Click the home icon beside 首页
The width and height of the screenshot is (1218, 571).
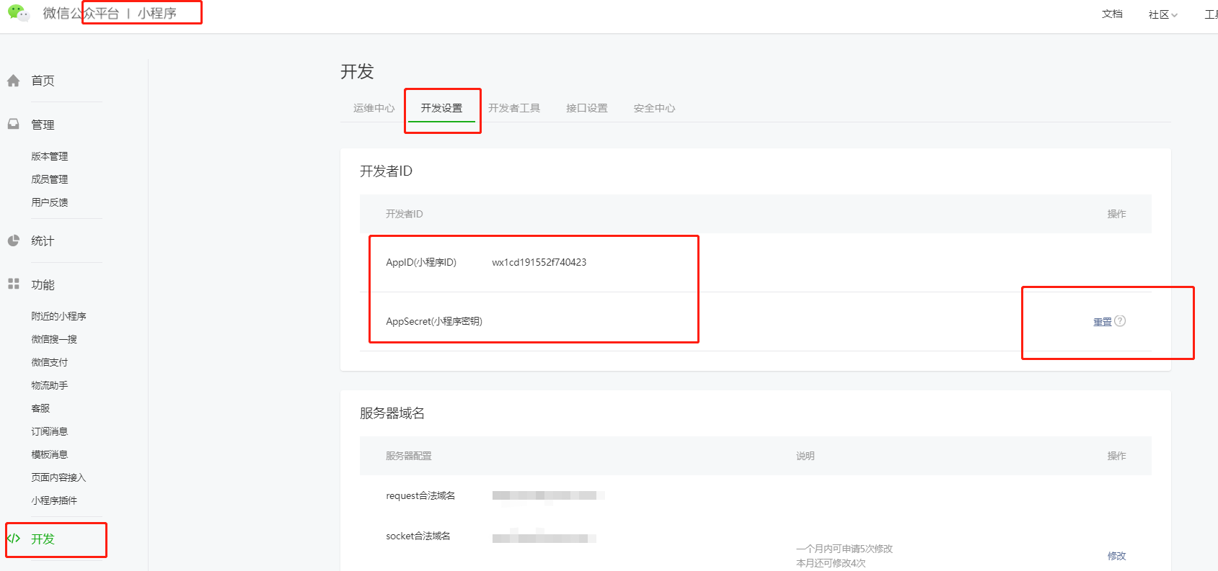pyautogui.click(x=14, y=81)
